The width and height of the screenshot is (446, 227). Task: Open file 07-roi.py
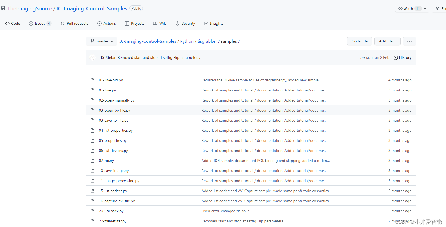click(106, 161)
